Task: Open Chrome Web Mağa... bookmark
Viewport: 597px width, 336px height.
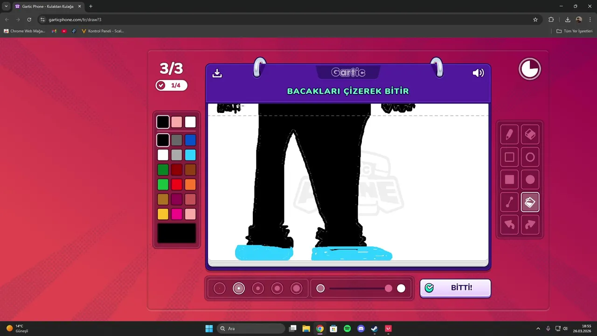Action: click(25, 31)
